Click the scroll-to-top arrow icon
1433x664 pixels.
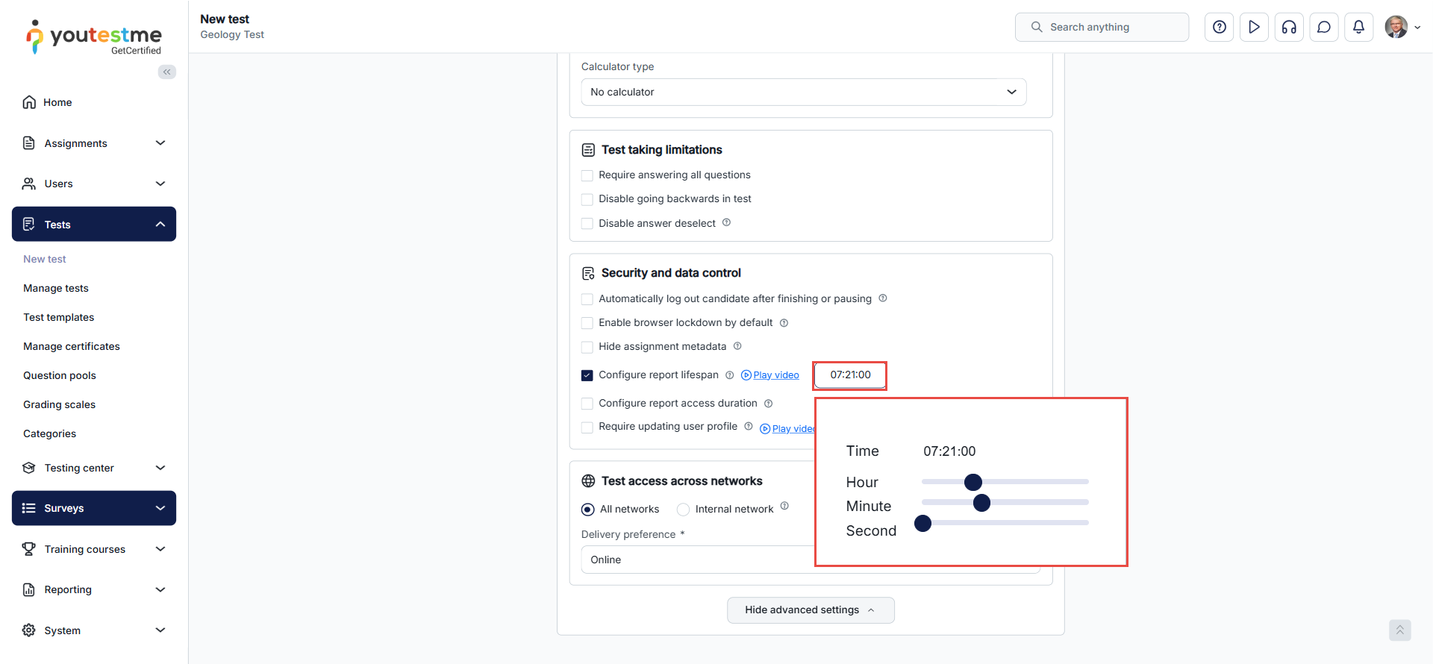click(1399, 630)
